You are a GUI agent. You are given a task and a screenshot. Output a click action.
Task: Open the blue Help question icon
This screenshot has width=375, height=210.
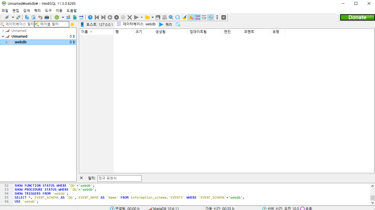(90, 17)
